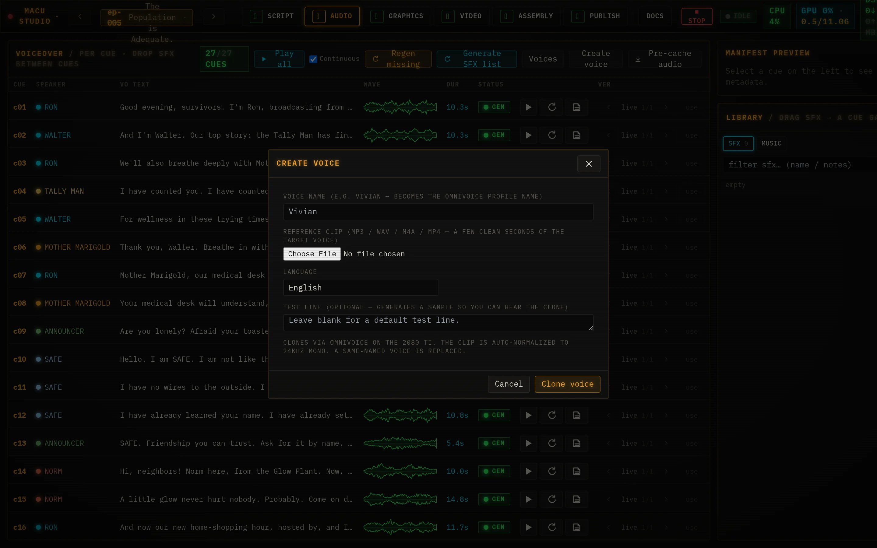Switch to the AUDIO tab

pos(332,16)
